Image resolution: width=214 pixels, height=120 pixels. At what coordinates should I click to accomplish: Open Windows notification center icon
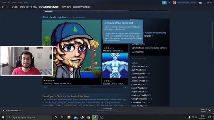coord(210,117)
